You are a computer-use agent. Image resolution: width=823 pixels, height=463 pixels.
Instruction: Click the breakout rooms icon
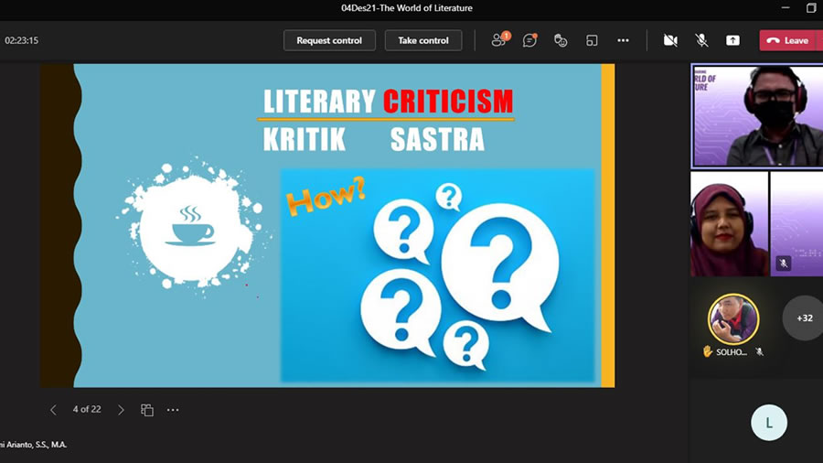[592, 40]
